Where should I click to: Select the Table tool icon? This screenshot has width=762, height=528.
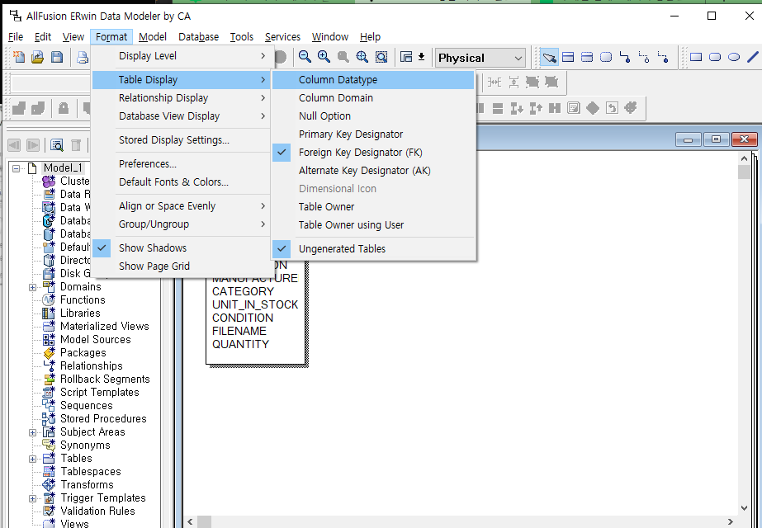coord(568,57)
